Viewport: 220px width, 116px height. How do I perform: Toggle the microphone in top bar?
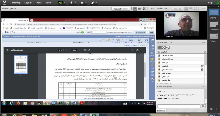pos(71,3)
